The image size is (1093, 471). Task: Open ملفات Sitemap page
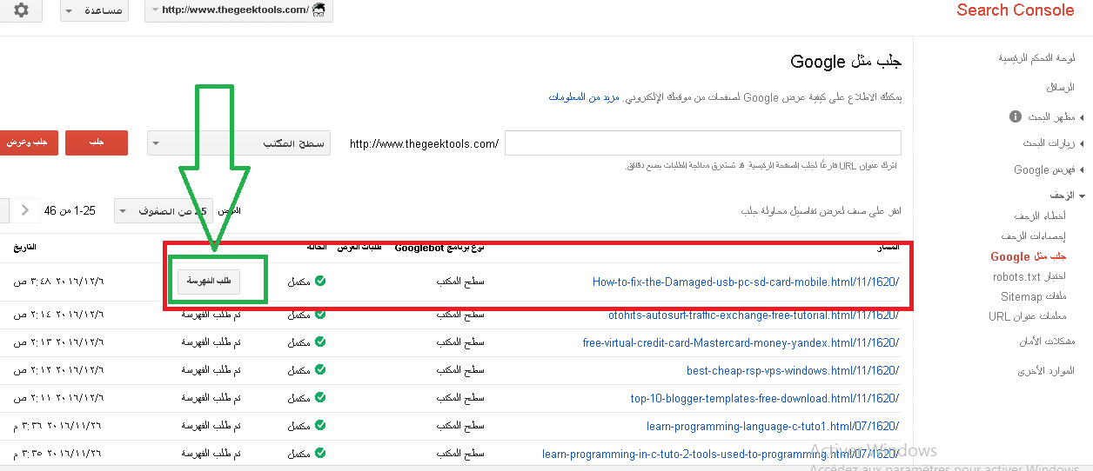point(1034,296)
